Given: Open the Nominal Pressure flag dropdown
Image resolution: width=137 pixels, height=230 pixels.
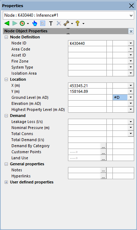Looking at the screenshot, I should point(131,128).
